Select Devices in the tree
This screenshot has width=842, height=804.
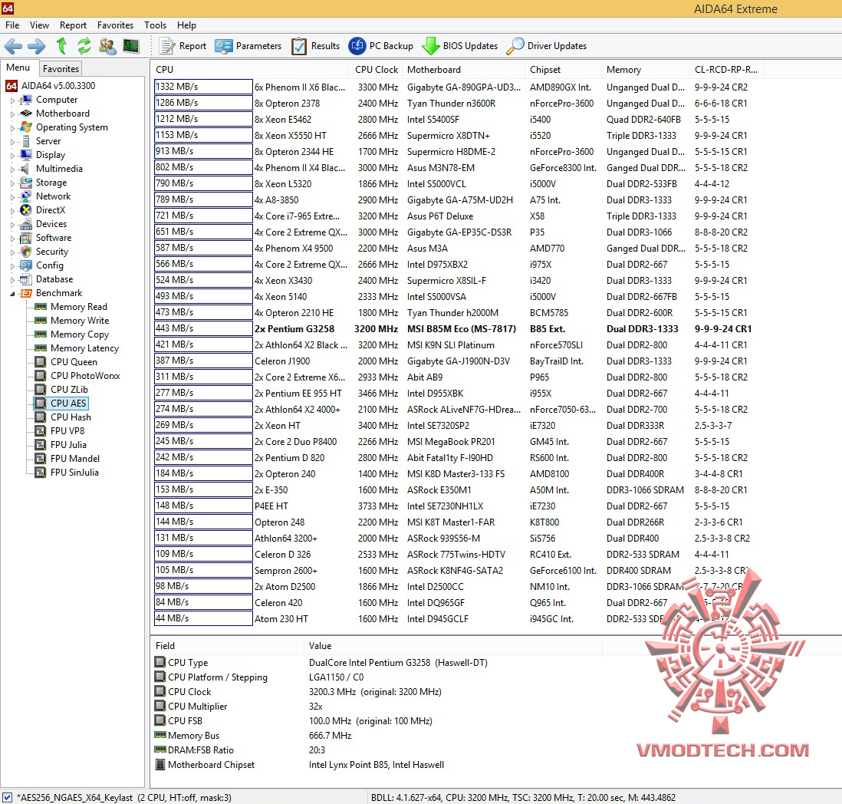click(x=51, y=224)
